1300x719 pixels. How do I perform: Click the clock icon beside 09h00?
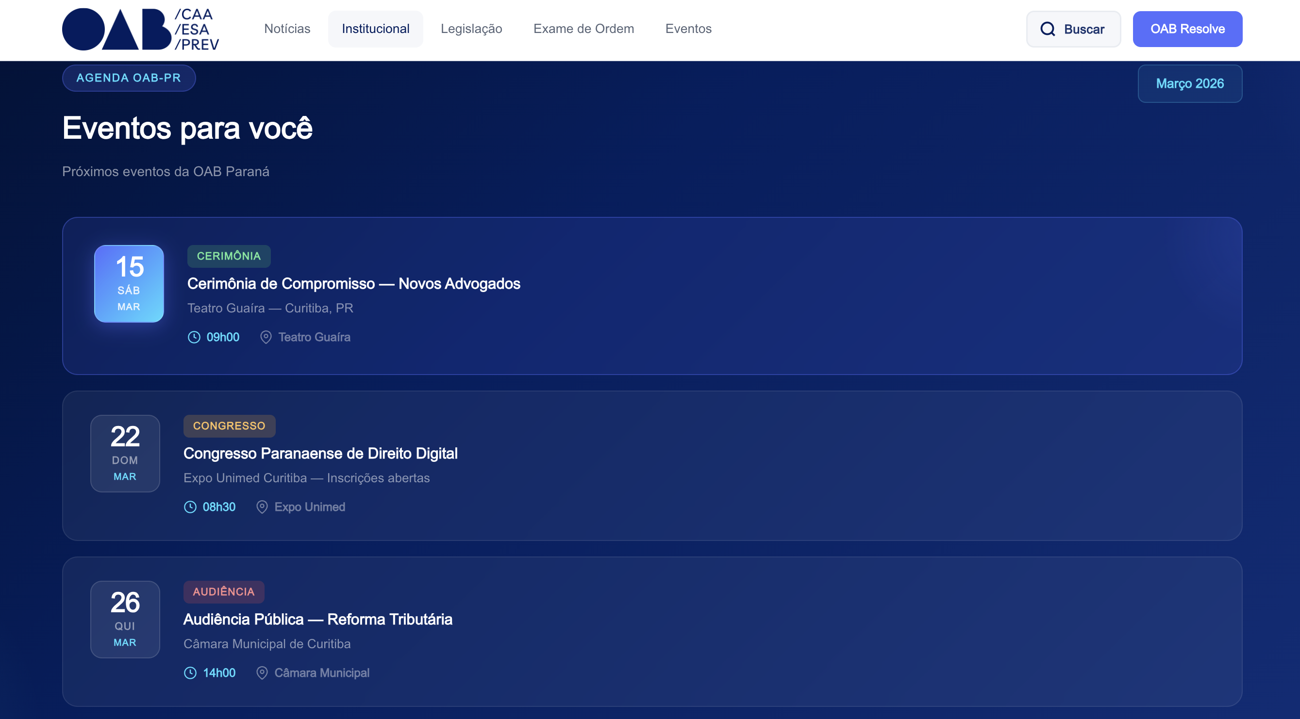click(194, 337)
